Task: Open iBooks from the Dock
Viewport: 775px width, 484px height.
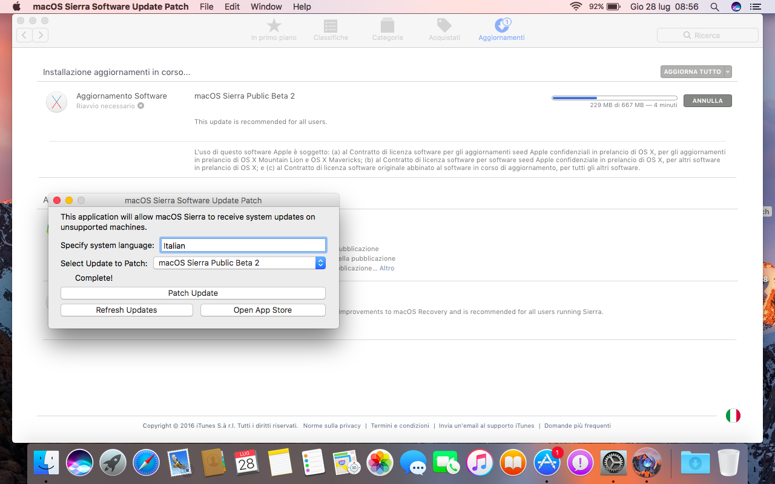Action: point(513,463)
